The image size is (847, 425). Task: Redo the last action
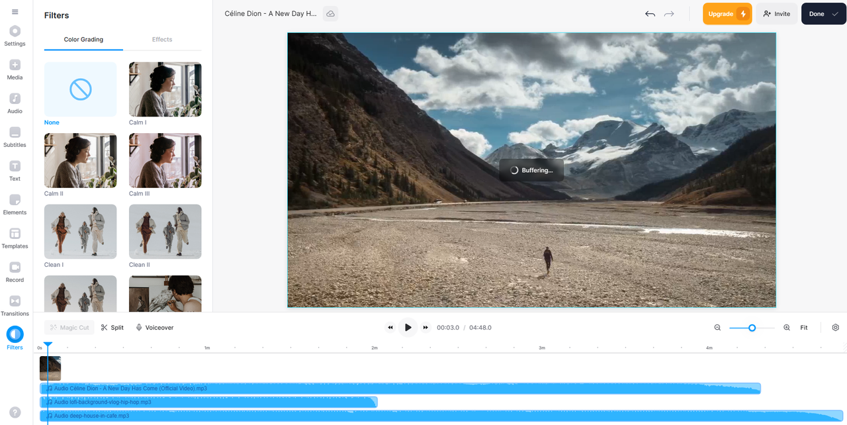coord(669,14)
